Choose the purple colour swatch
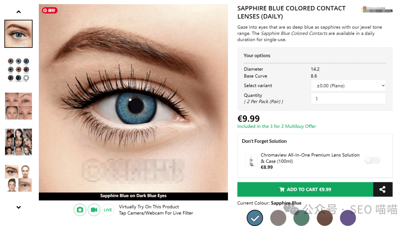This screenshot has width=411, height=226. tap(348, 218)
